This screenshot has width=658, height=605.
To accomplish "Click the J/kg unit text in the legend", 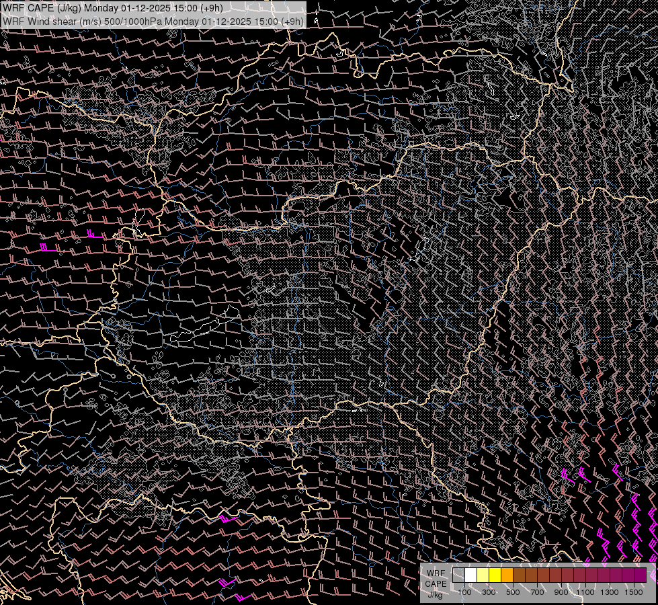I will (436, 594).
